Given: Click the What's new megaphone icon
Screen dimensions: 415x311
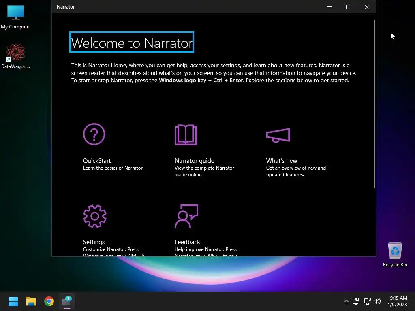Looking at the screenshot, I should 278,135.
